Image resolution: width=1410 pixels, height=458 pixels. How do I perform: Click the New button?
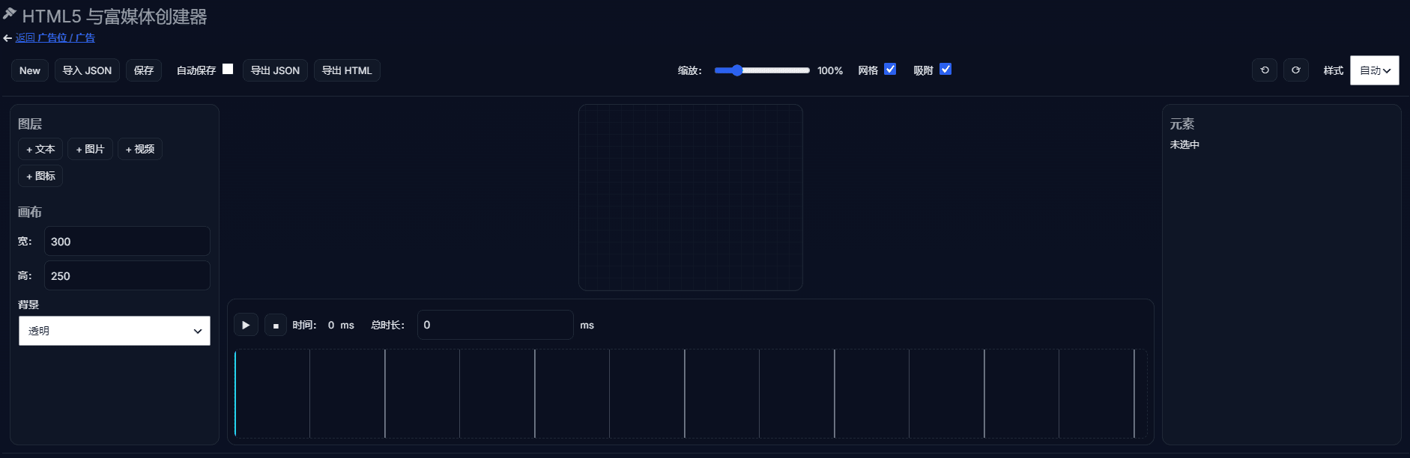(30, 70)
